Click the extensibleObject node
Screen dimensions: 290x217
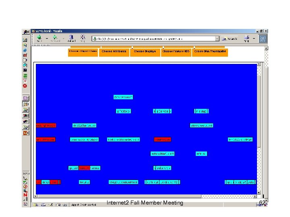click(162, 154)
